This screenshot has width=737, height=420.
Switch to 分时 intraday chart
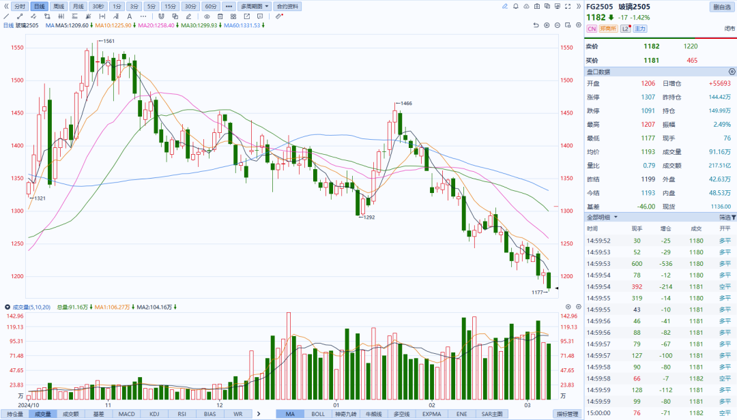click(x=20, y=7)
